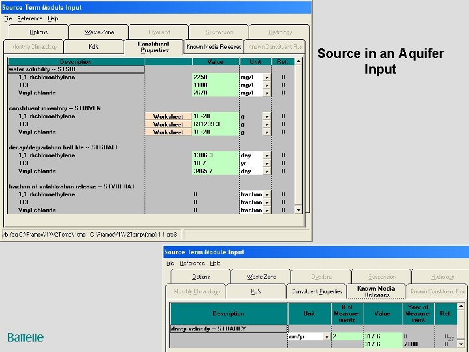Expand unit dropdown for TCE water solubility

[x=266, y=85]
